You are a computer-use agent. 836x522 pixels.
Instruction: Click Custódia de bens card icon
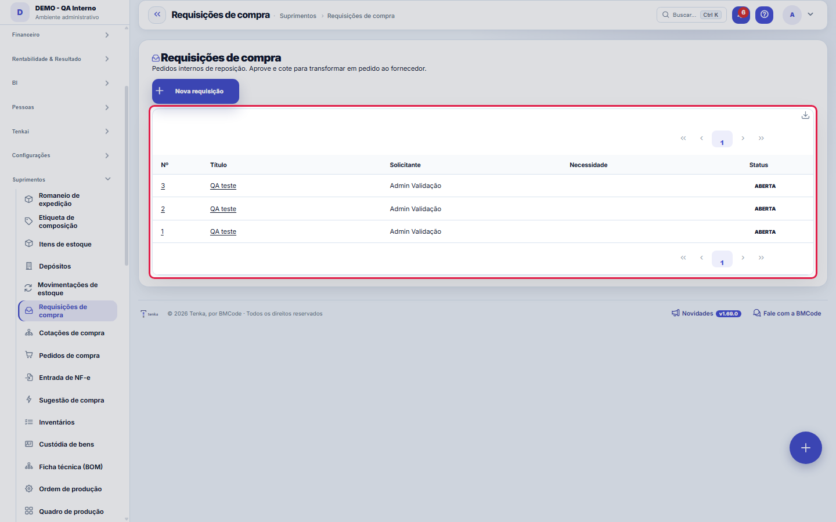[28, 444]
